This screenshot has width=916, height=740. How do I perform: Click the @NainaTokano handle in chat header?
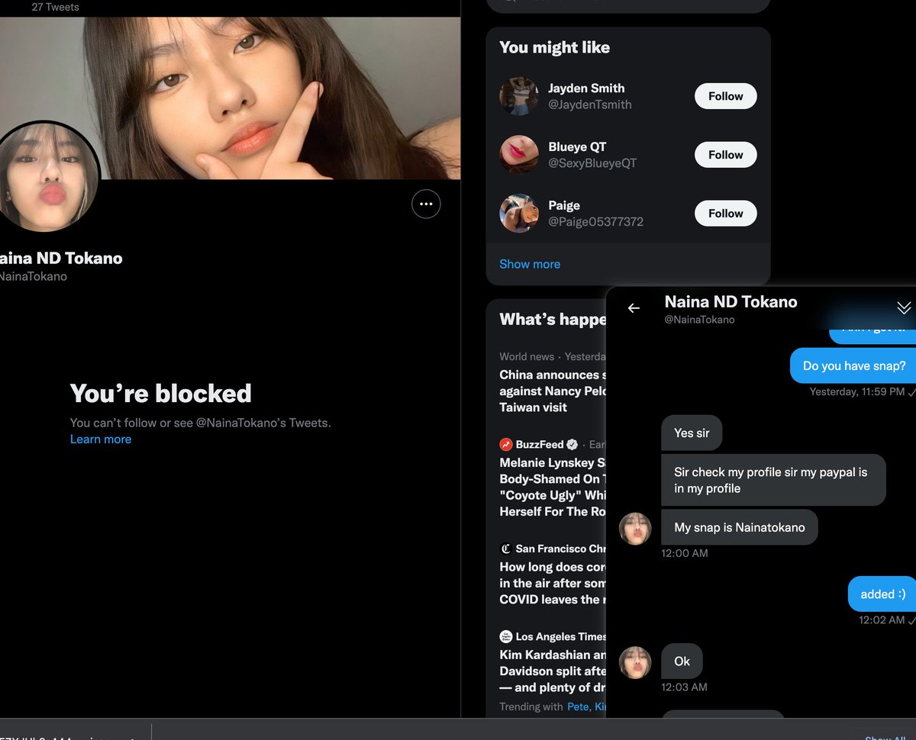(699, 320)
